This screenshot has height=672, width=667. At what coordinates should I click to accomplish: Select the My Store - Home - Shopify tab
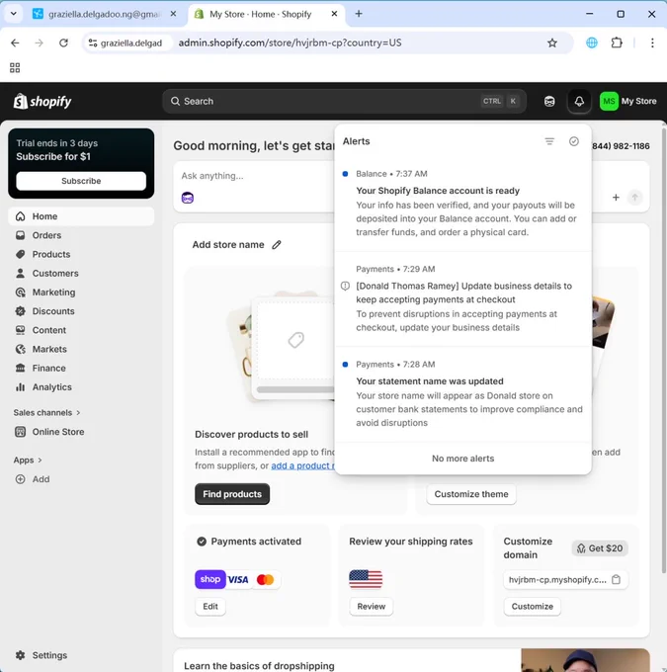[262, 14]
